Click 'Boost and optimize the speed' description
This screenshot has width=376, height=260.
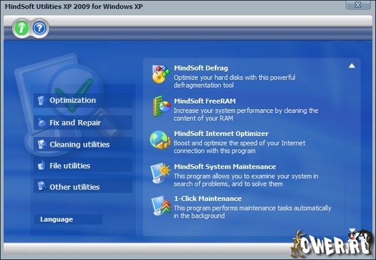point(239,147)
